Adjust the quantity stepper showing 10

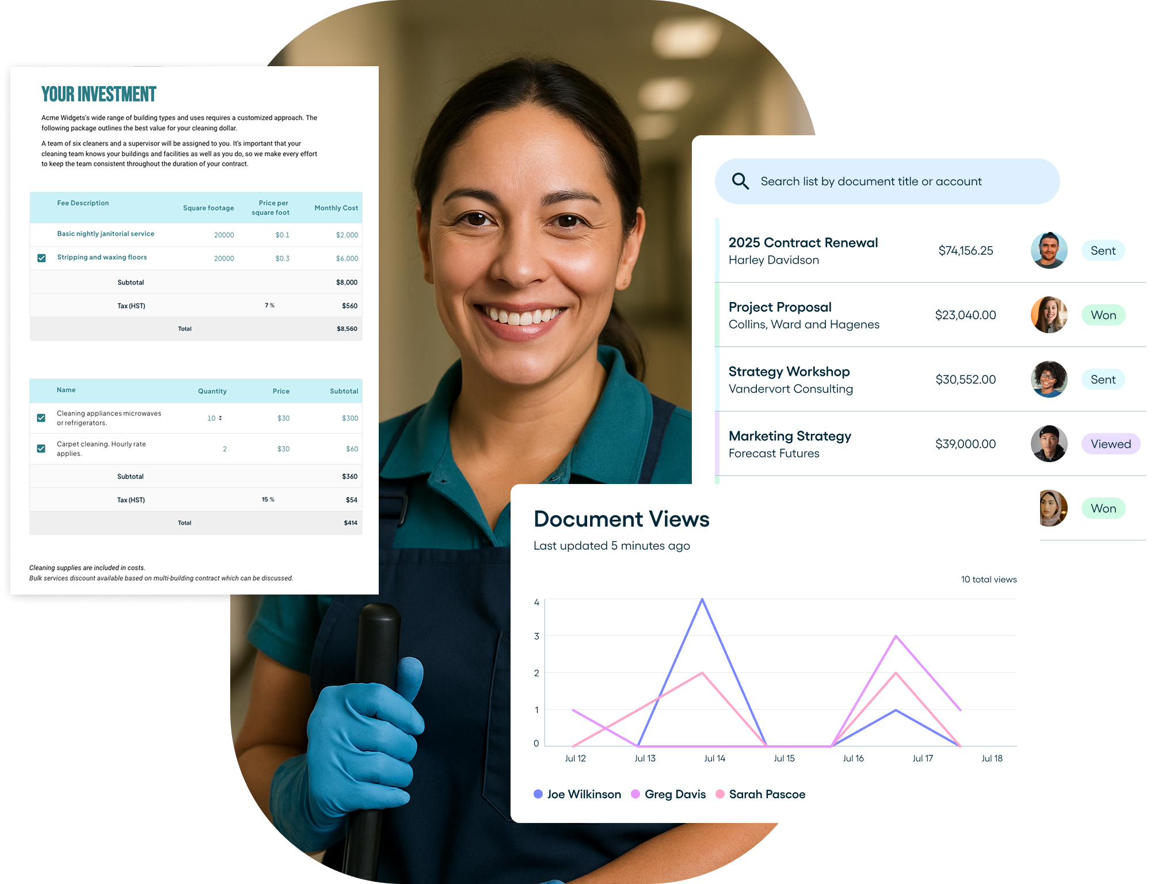[x=220, y=418]
